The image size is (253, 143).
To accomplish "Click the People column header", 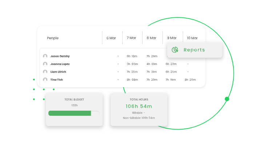I will pyautogui.click(x=53, y=38).
